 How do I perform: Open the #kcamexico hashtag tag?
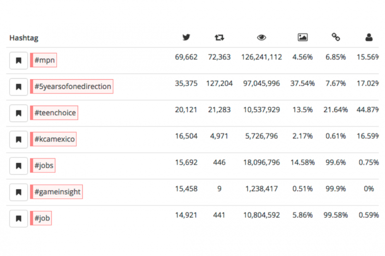click(x=53, y=139)
